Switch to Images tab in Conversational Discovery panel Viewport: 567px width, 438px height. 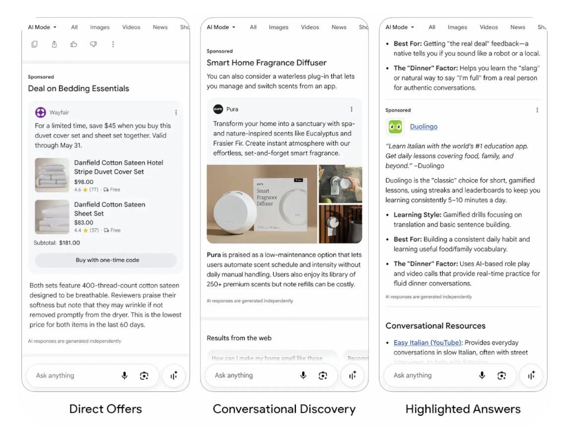point(279,27)
